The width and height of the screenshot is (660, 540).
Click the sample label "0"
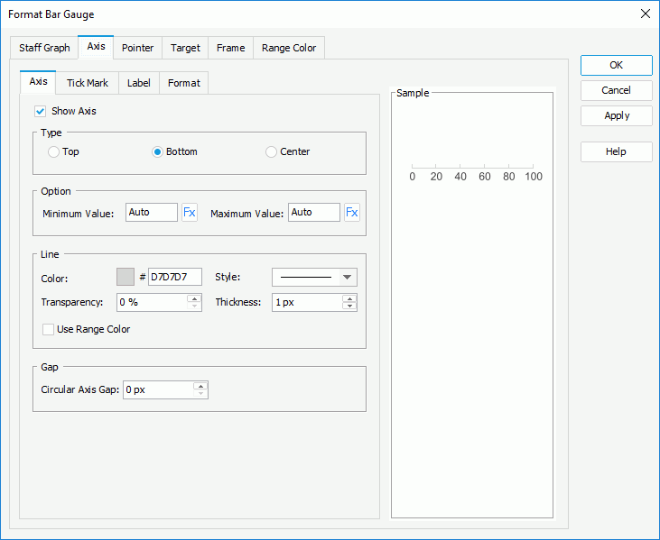pos(412,177)
